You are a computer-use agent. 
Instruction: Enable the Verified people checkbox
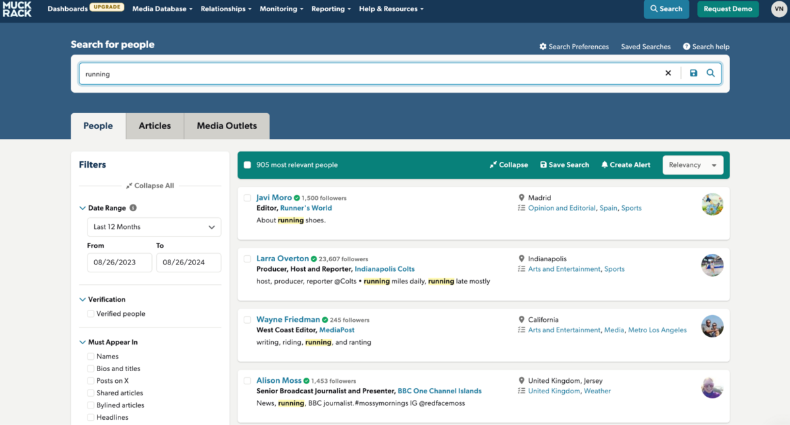pos(91,314)
